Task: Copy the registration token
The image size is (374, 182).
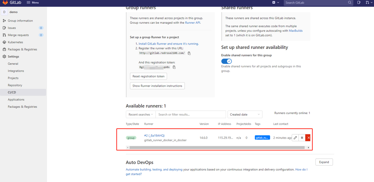Action: pos(174,67)
